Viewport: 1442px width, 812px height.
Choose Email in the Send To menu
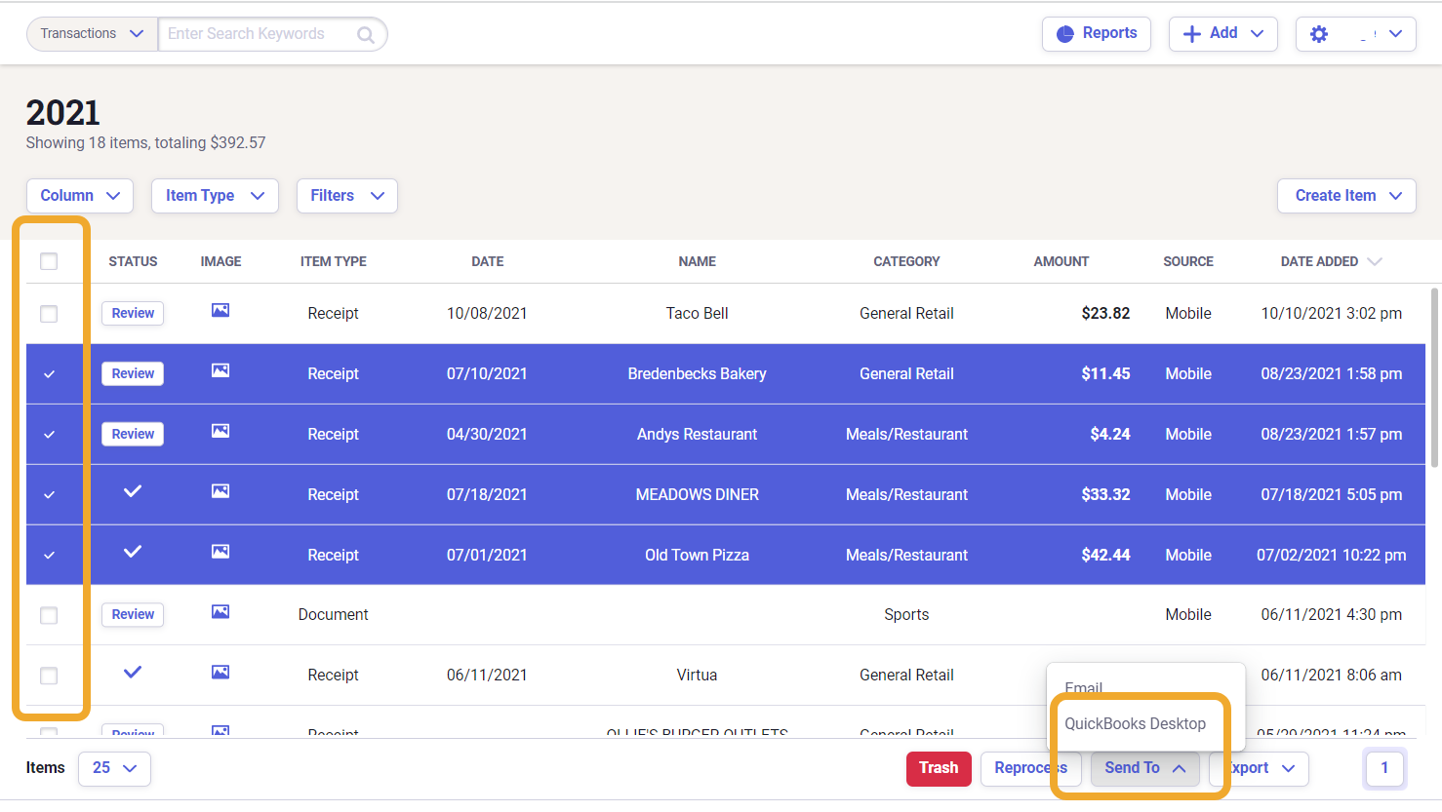pyautogui.click(x=1084, y=686)
